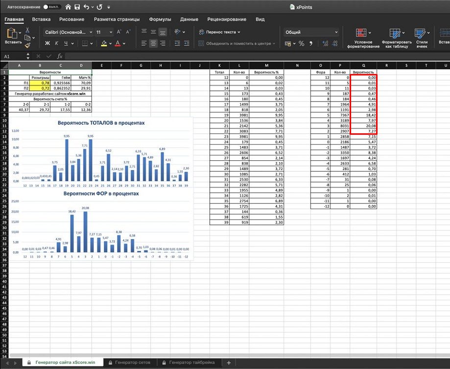This screenshot has height=369, width=450.
Task: Open the Разметка страницы tab
Action: tap(117, 19)
